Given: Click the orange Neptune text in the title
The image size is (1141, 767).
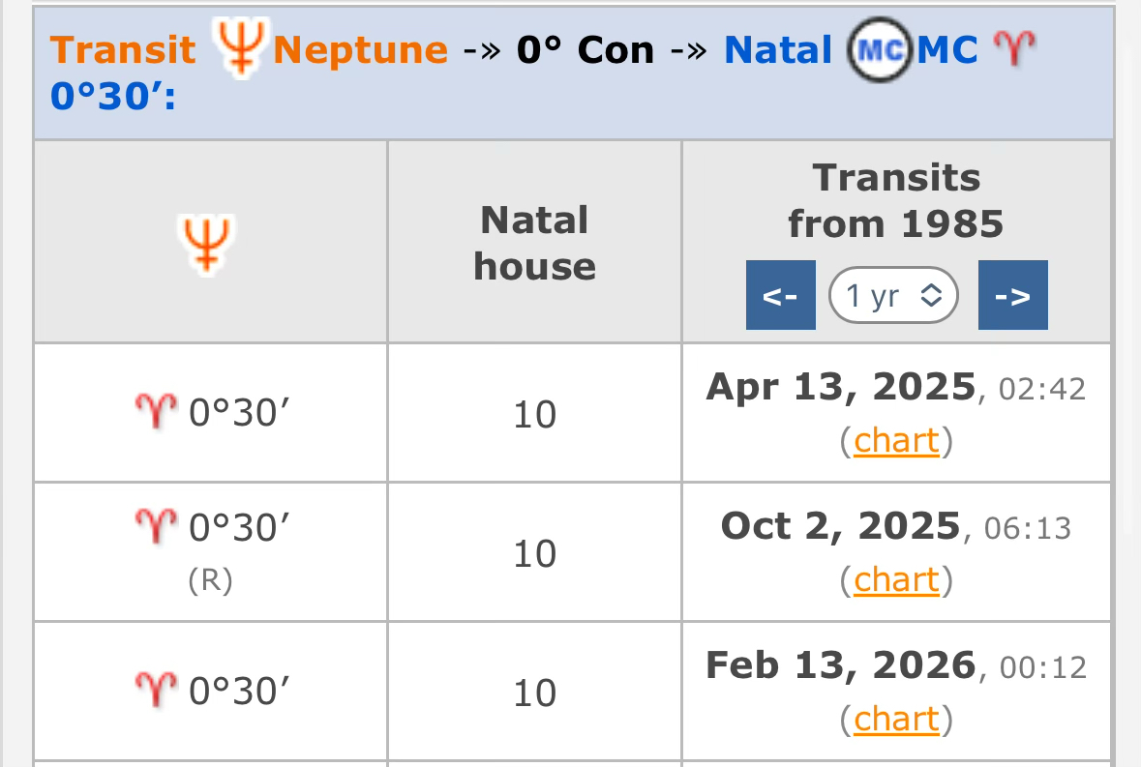Looking at the screenshot, I should pos(360,49).
